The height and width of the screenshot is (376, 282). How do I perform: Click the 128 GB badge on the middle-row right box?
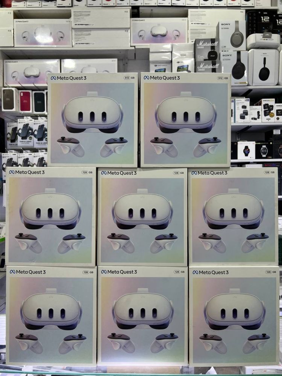[x=270, y=172]
